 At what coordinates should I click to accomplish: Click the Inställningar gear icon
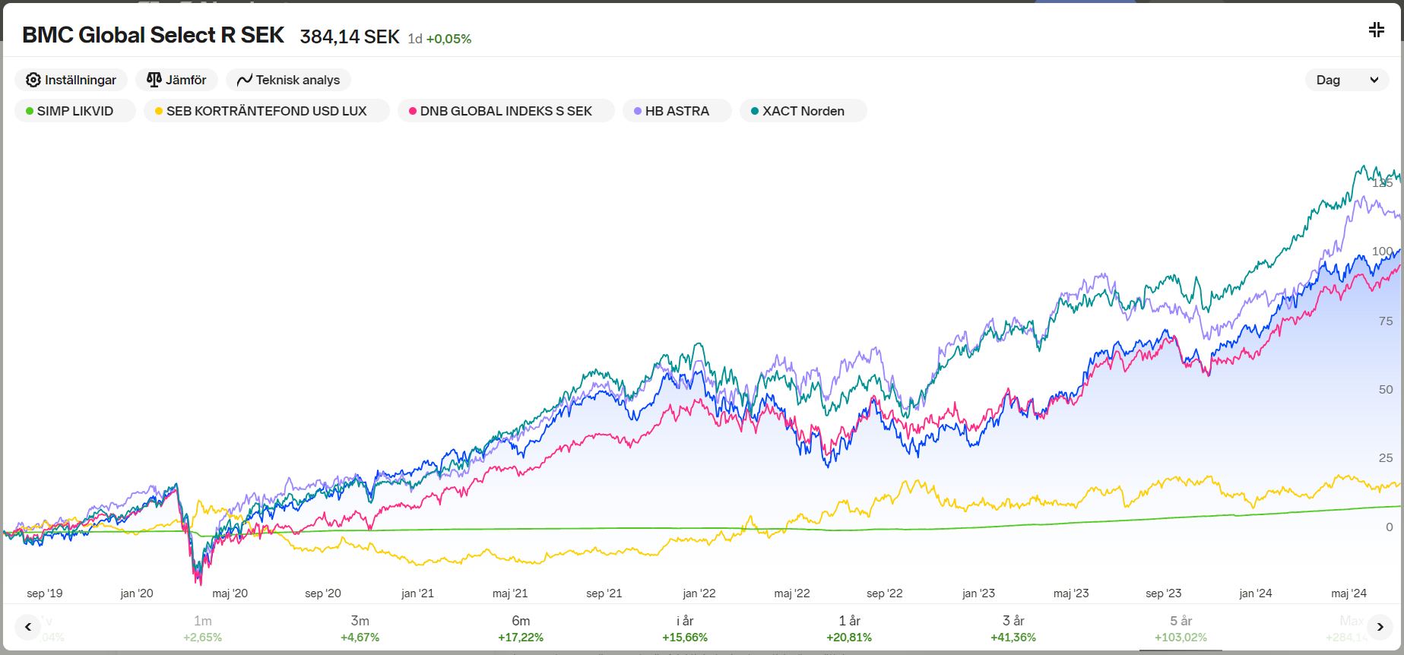click(x=33, y=80)
